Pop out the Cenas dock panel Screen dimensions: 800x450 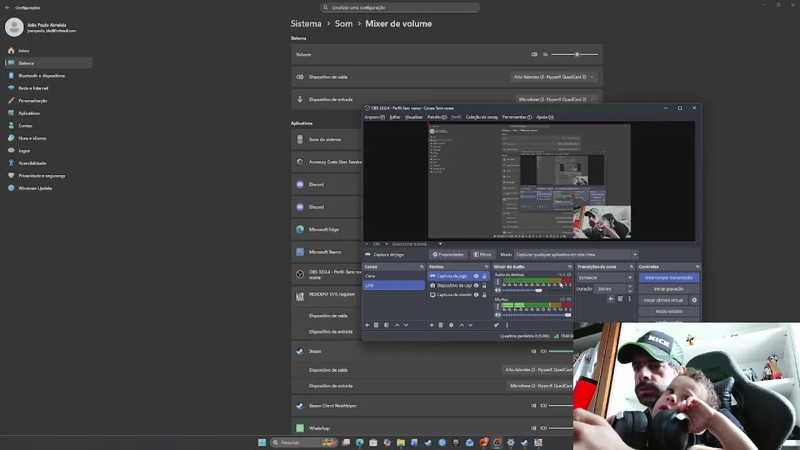coord(421,267)
